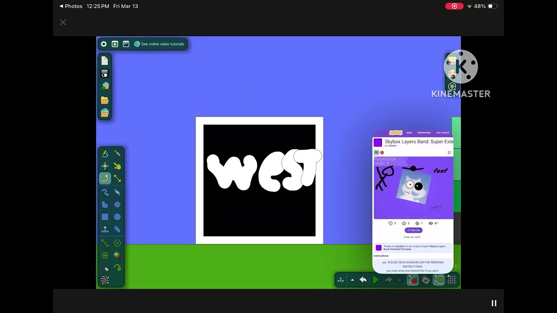Select the black-and-white Texture tool

point(105,280)
